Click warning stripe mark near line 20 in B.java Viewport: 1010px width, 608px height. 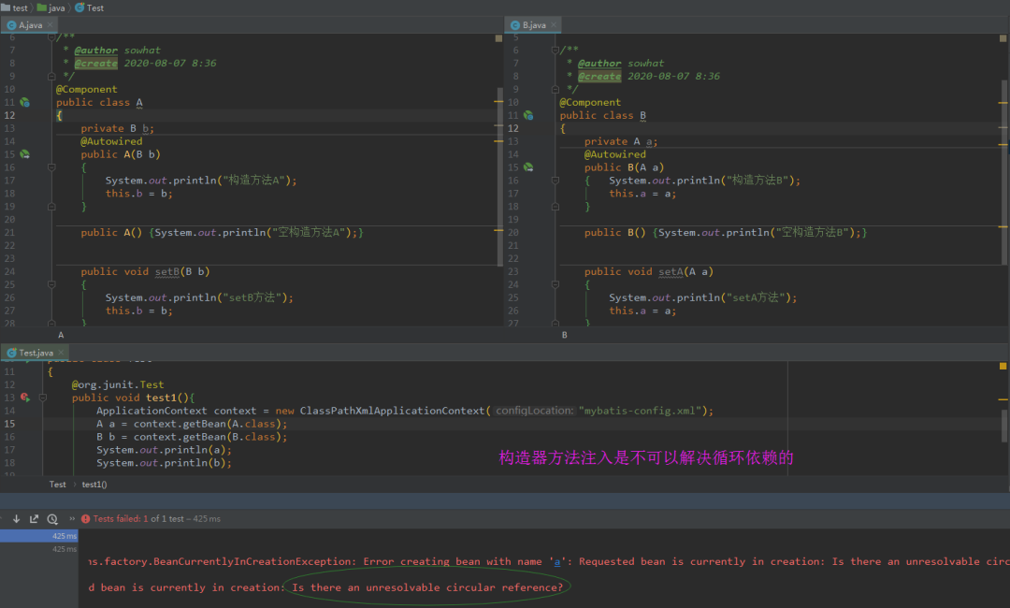[1003, 226]
